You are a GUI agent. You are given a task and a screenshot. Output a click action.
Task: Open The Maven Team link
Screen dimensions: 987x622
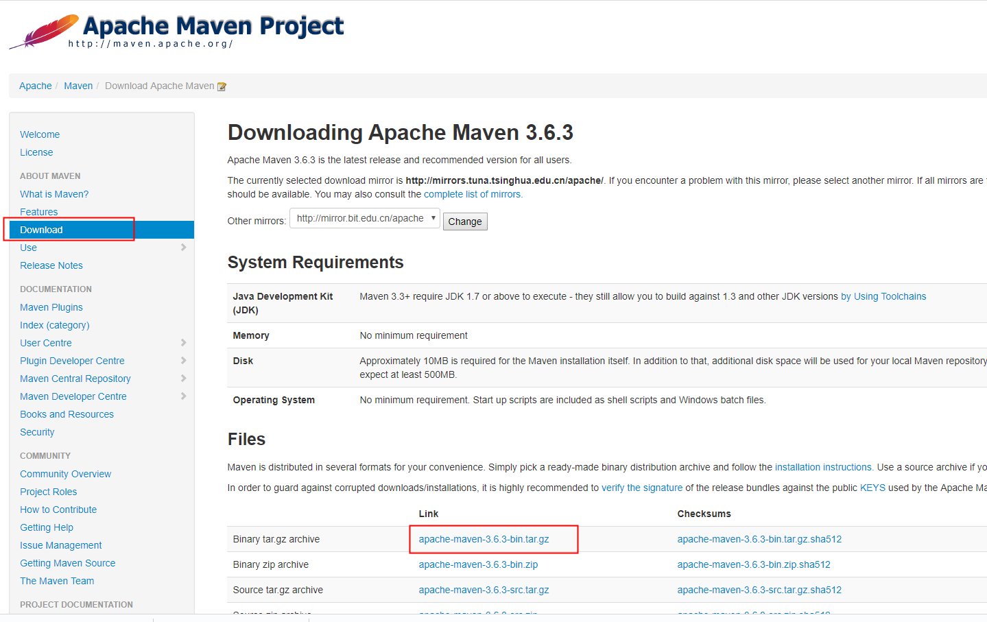click(x=57, y=581)
